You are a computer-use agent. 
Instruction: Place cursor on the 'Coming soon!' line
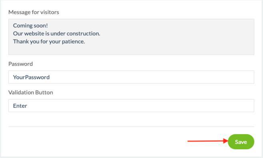[30, 25]
